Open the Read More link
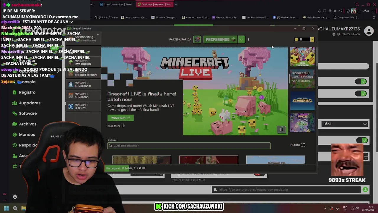The image size is (378, 213). [x=116, y=126]
